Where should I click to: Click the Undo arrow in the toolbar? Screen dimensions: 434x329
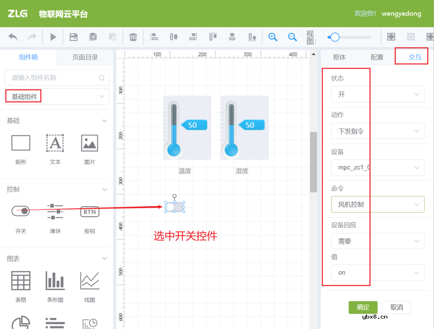click(12, 37)
